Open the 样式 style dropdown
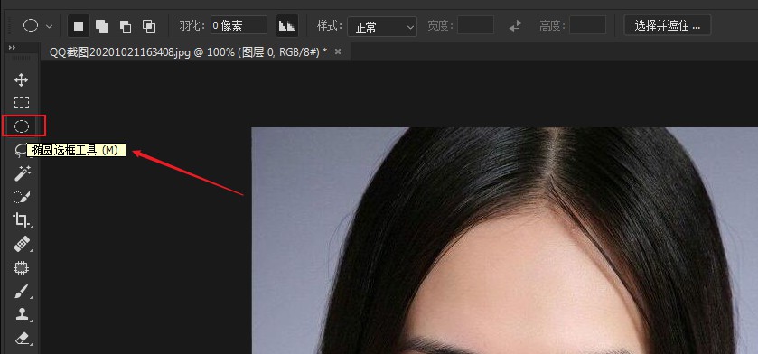The image size is (758, 354). 382,26
